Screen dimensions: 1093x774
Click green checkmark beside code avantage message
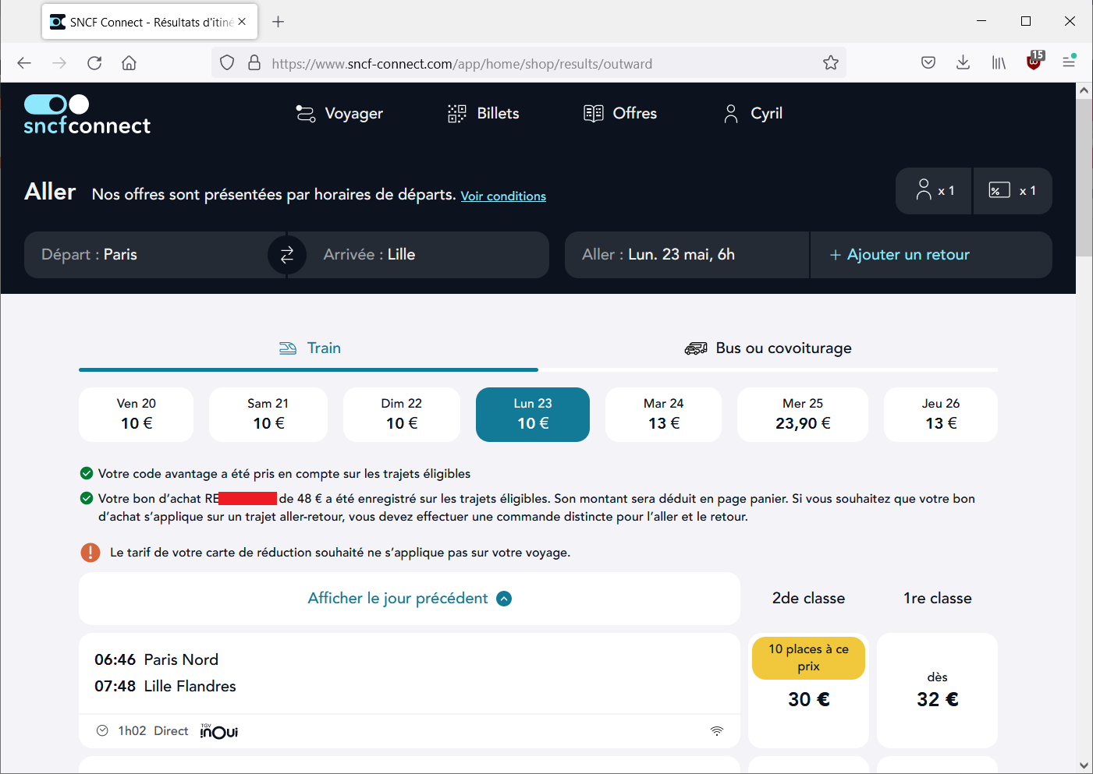point(87,473)
